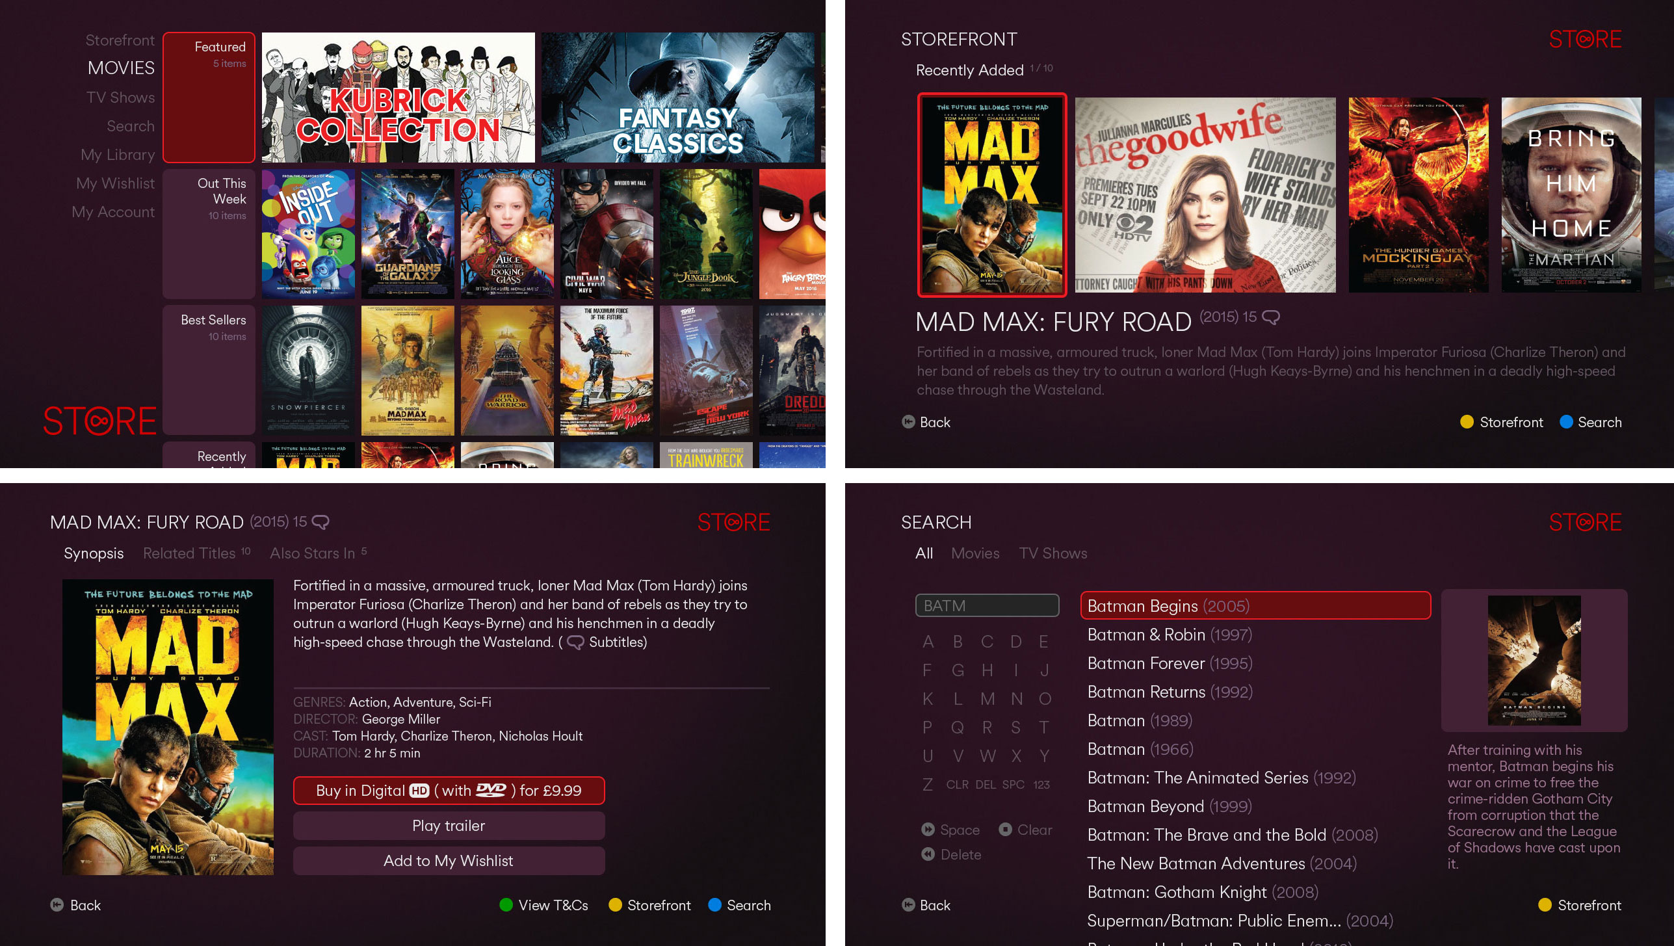Click the SPC key on search keyboard
Image resolution: width=1674 pixels, height=946 pixels.
coord(1014,785)
